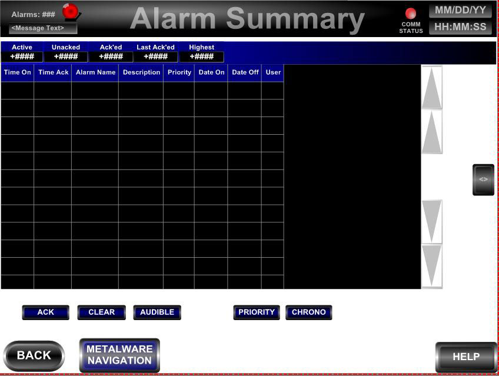The height and width of the screenshot is (376, 499).
Task: Sort alarms with the CHRONO button
Action: [x=309, y=312]
